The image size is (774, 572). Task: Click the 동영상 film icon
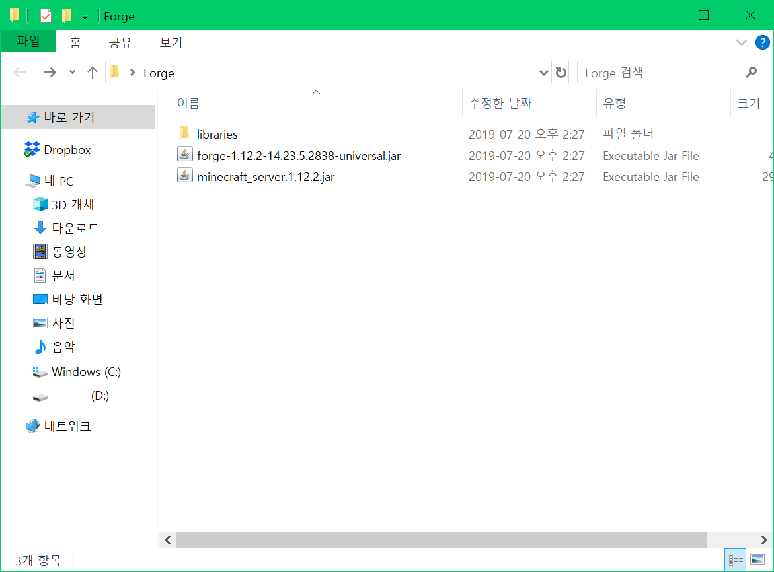[40, 251]
